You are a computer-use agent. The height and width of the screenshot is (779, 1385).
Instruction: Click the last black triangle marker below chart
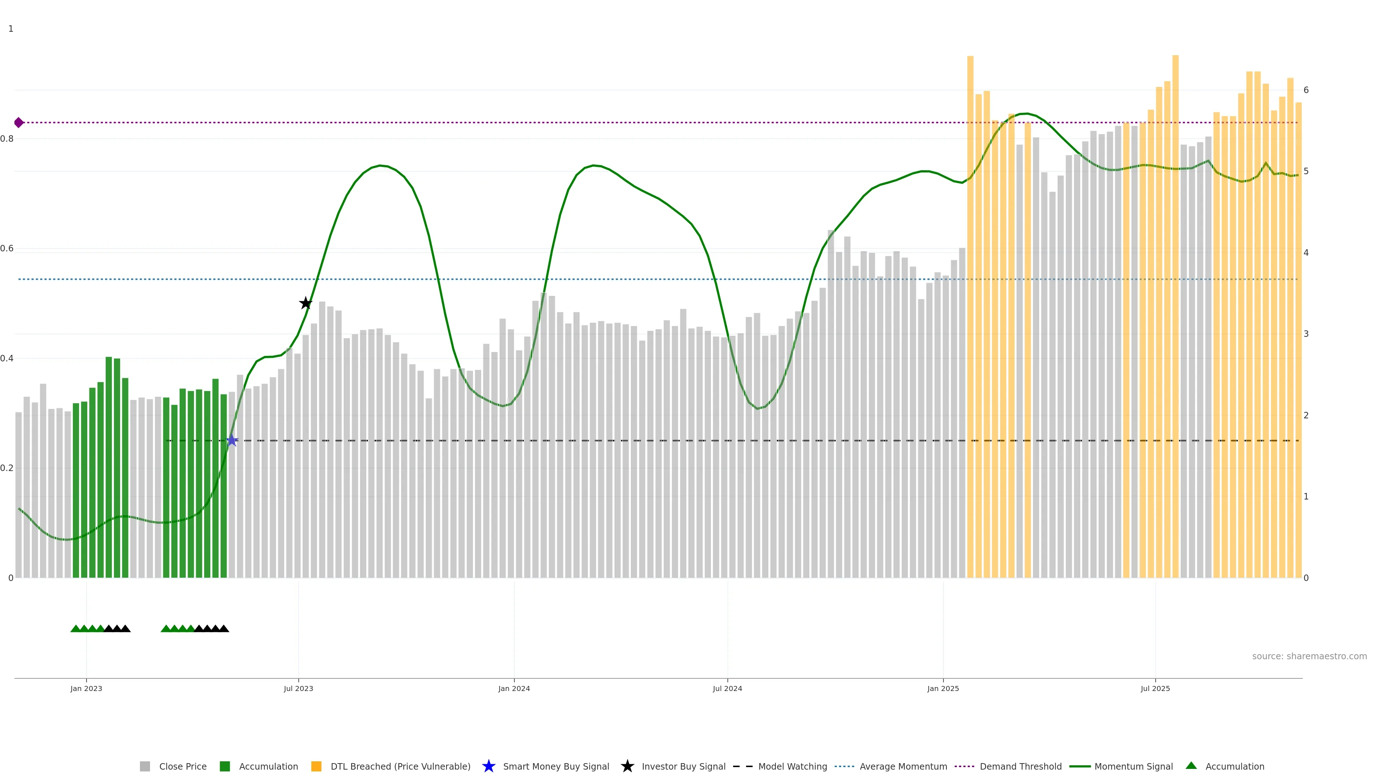point(224,629)
